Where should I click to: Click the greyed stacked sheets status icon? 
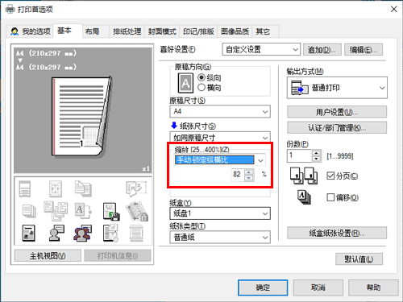point(29,211)
